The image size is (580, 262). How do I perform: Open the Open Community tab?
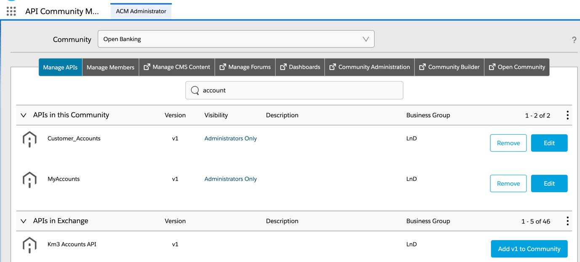coord(517,67)
